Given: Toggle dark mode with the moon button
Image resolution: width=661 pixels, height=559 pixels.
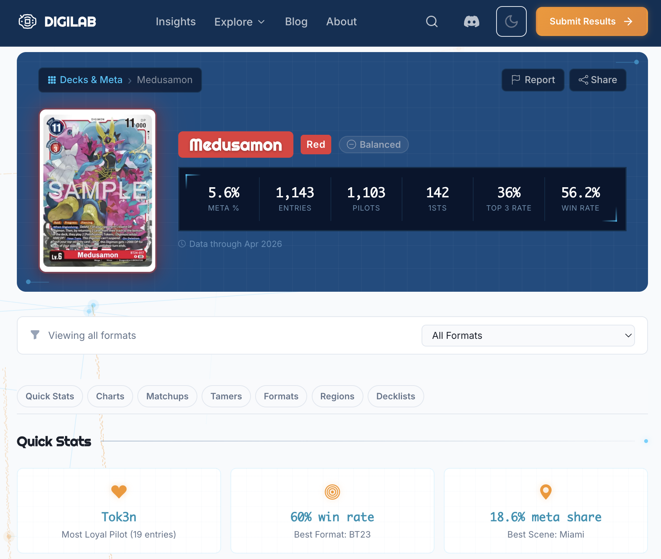Looking at the screenshot, I should tap(511, 21).
